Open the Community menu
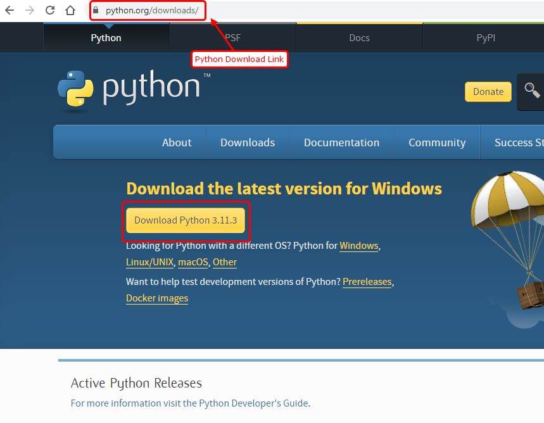 [437, 142]
